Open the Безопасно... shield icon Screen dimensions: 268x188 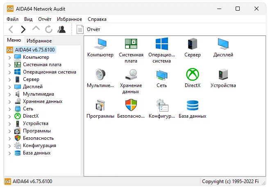pyautogui.click(x=131, y=105)
